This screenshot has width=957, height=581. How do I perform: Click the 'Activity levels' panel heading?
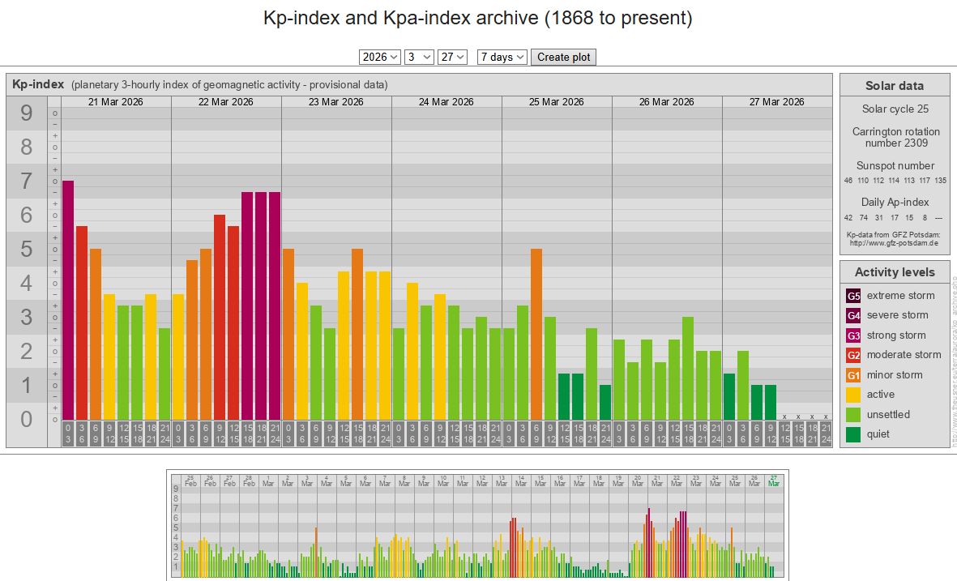coord(895,272)
